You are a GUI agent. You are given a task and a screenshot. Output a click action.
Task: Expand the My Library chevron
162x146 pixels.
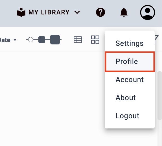[77, 12]
